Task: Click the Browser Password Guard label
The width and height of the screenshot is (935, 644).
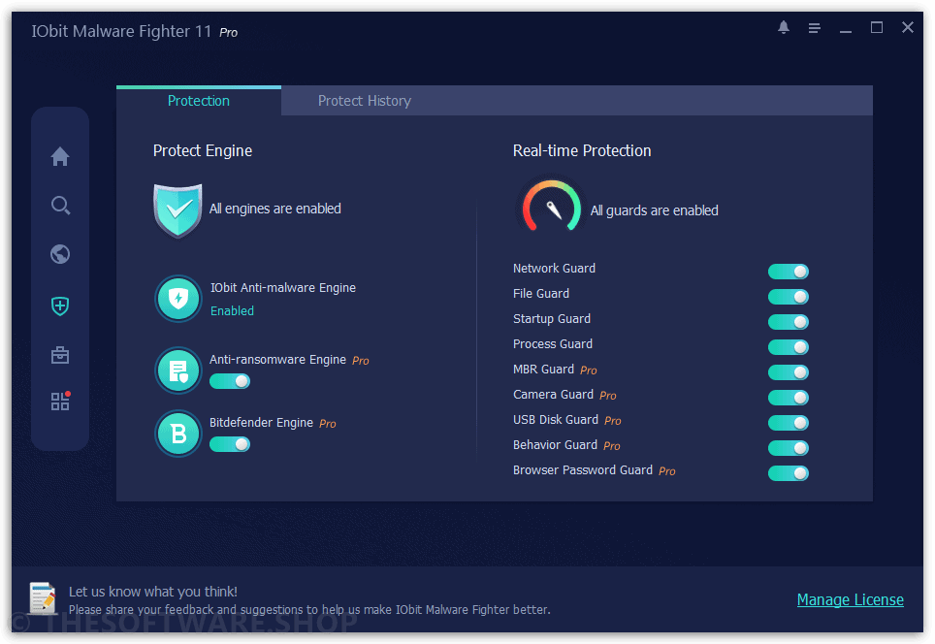Action: pos(583,469)
